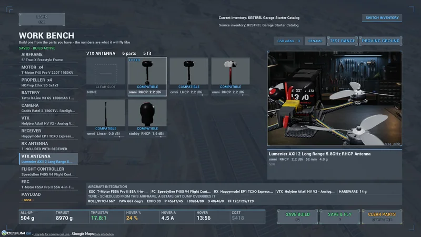The image size is (421, 237).
Task: Launch the TEST RANGE
Action: click(343, 41)
